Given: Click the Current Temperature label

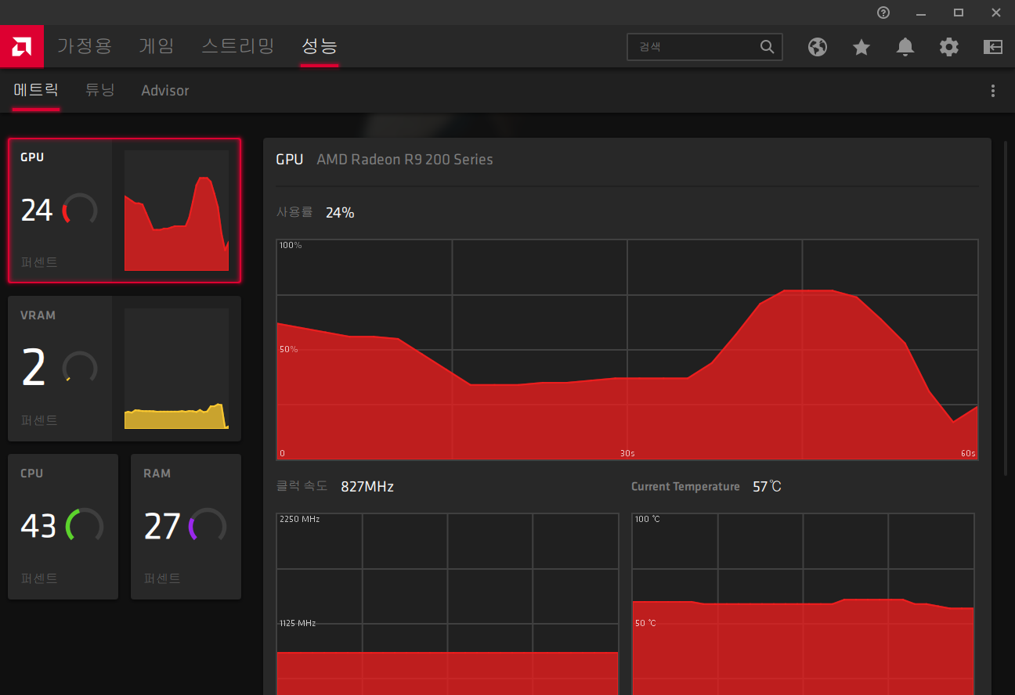Looking at the screenshot, I should coord(685,487).
